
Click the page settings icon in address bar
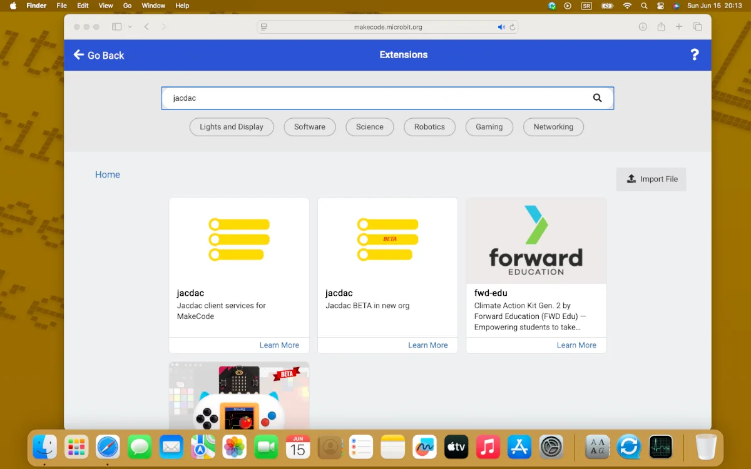(264, 27)
